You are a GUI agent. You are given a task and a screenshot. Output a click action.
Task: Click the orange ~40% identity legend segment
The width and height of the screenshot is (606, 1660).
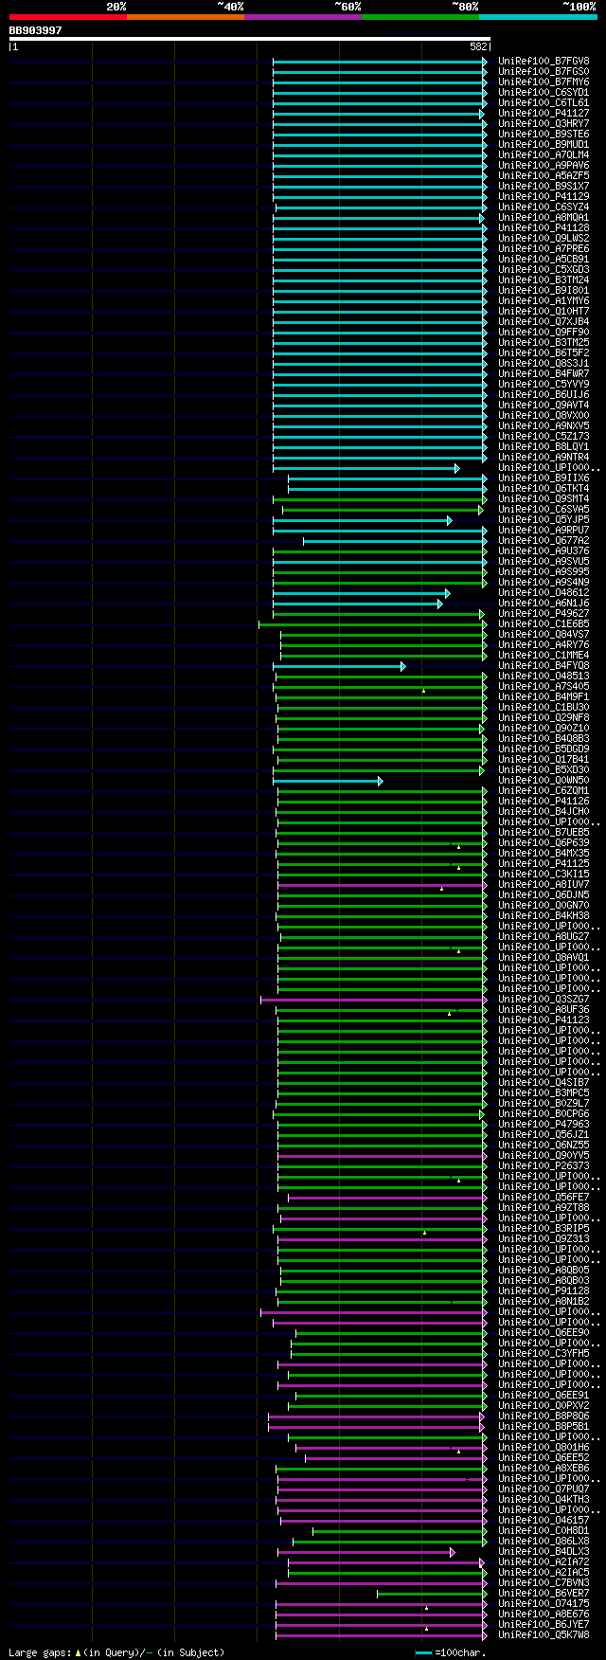click(185, 17)
